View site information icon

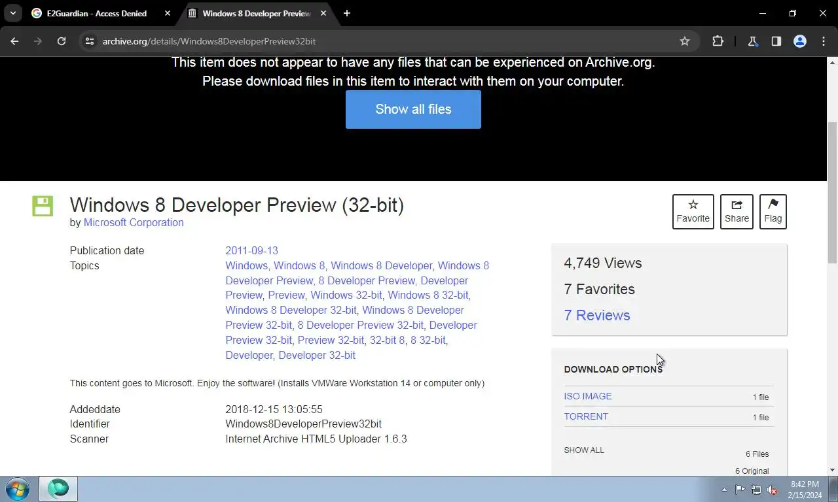coord(90,41)
